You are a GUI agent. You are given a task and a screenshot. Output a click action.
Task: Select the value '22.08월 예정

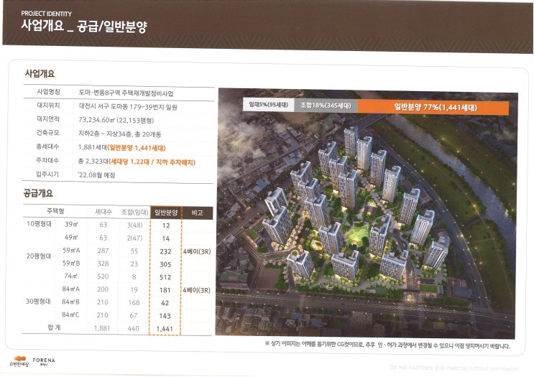pyautogui.click(x=97, y=175)
